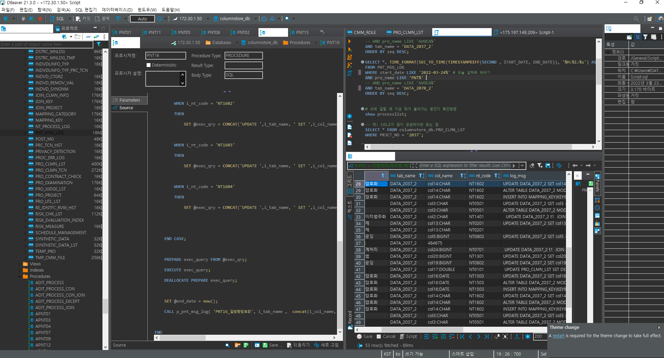Viewport: 664px width, 358px height.
Task: Toggle link with editor arrows in navigator
Action: click(96, 37)
